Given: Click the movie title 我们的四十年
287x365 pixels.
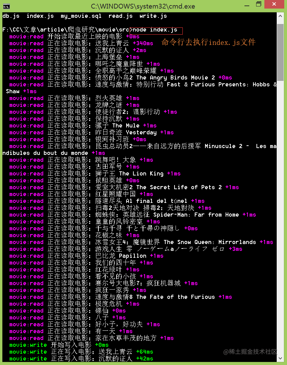Looking at the screenshot, I should click(116, 263).
